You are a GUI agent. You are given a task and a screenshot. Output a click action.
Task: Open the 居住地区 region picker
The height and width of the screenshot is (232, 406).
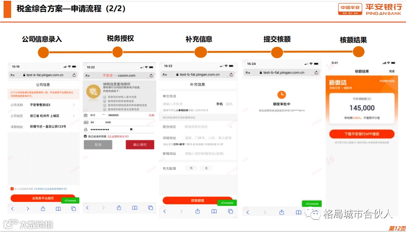pyautogui.click(x=198, y=127)
